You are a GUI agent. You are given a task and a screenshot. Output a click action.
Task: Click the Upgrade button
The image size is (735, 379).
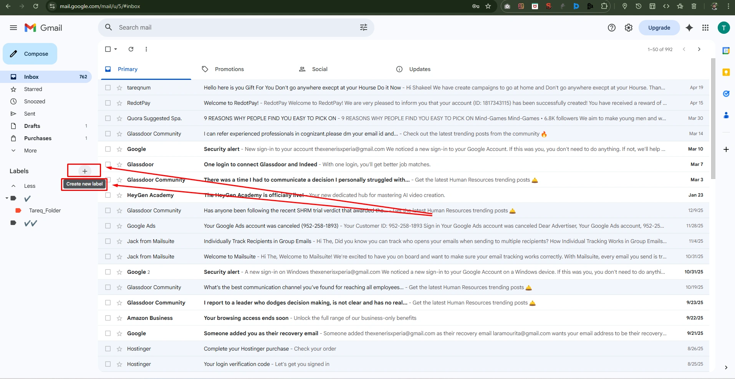click(659, 28)
